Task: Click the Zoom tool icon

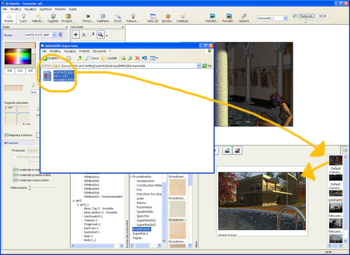Action: tap(118, 17)
